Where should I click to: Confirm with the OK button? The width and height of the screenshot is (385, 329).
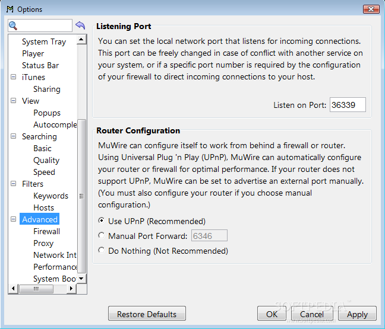pyautogui.click(x=272, y=314)
